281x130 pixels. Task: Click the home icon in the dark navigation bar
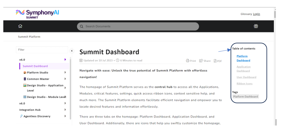tap(20, 26)
